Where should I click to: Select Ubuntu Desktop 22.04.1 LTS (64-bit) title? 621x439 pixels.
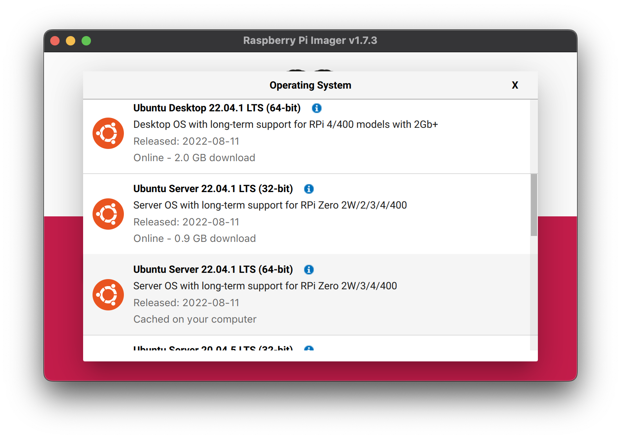pos(217,108)
